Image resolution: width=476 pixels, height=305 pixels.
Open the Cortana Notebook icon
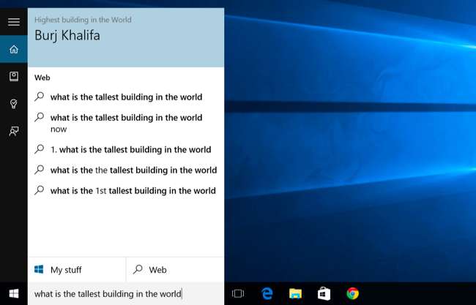[14, 76]
